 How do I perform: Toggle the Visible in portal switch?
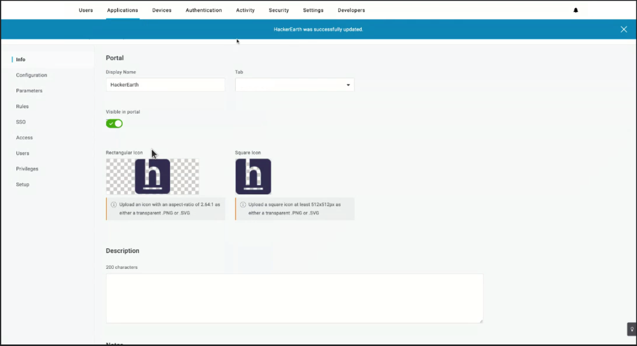point(114,124)
